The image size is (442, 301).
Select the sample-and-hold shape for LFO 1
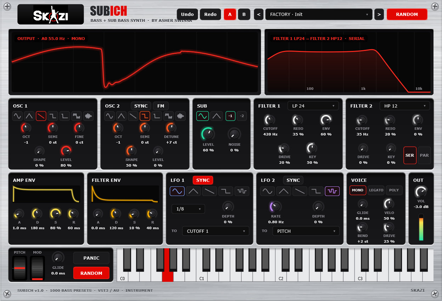(x=242, y=191)
